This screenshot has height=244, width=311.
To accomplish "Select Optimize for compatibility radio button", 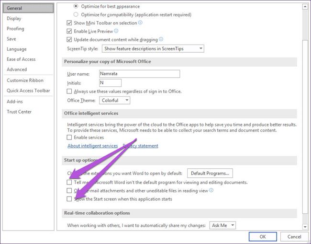I will [76, 14].
